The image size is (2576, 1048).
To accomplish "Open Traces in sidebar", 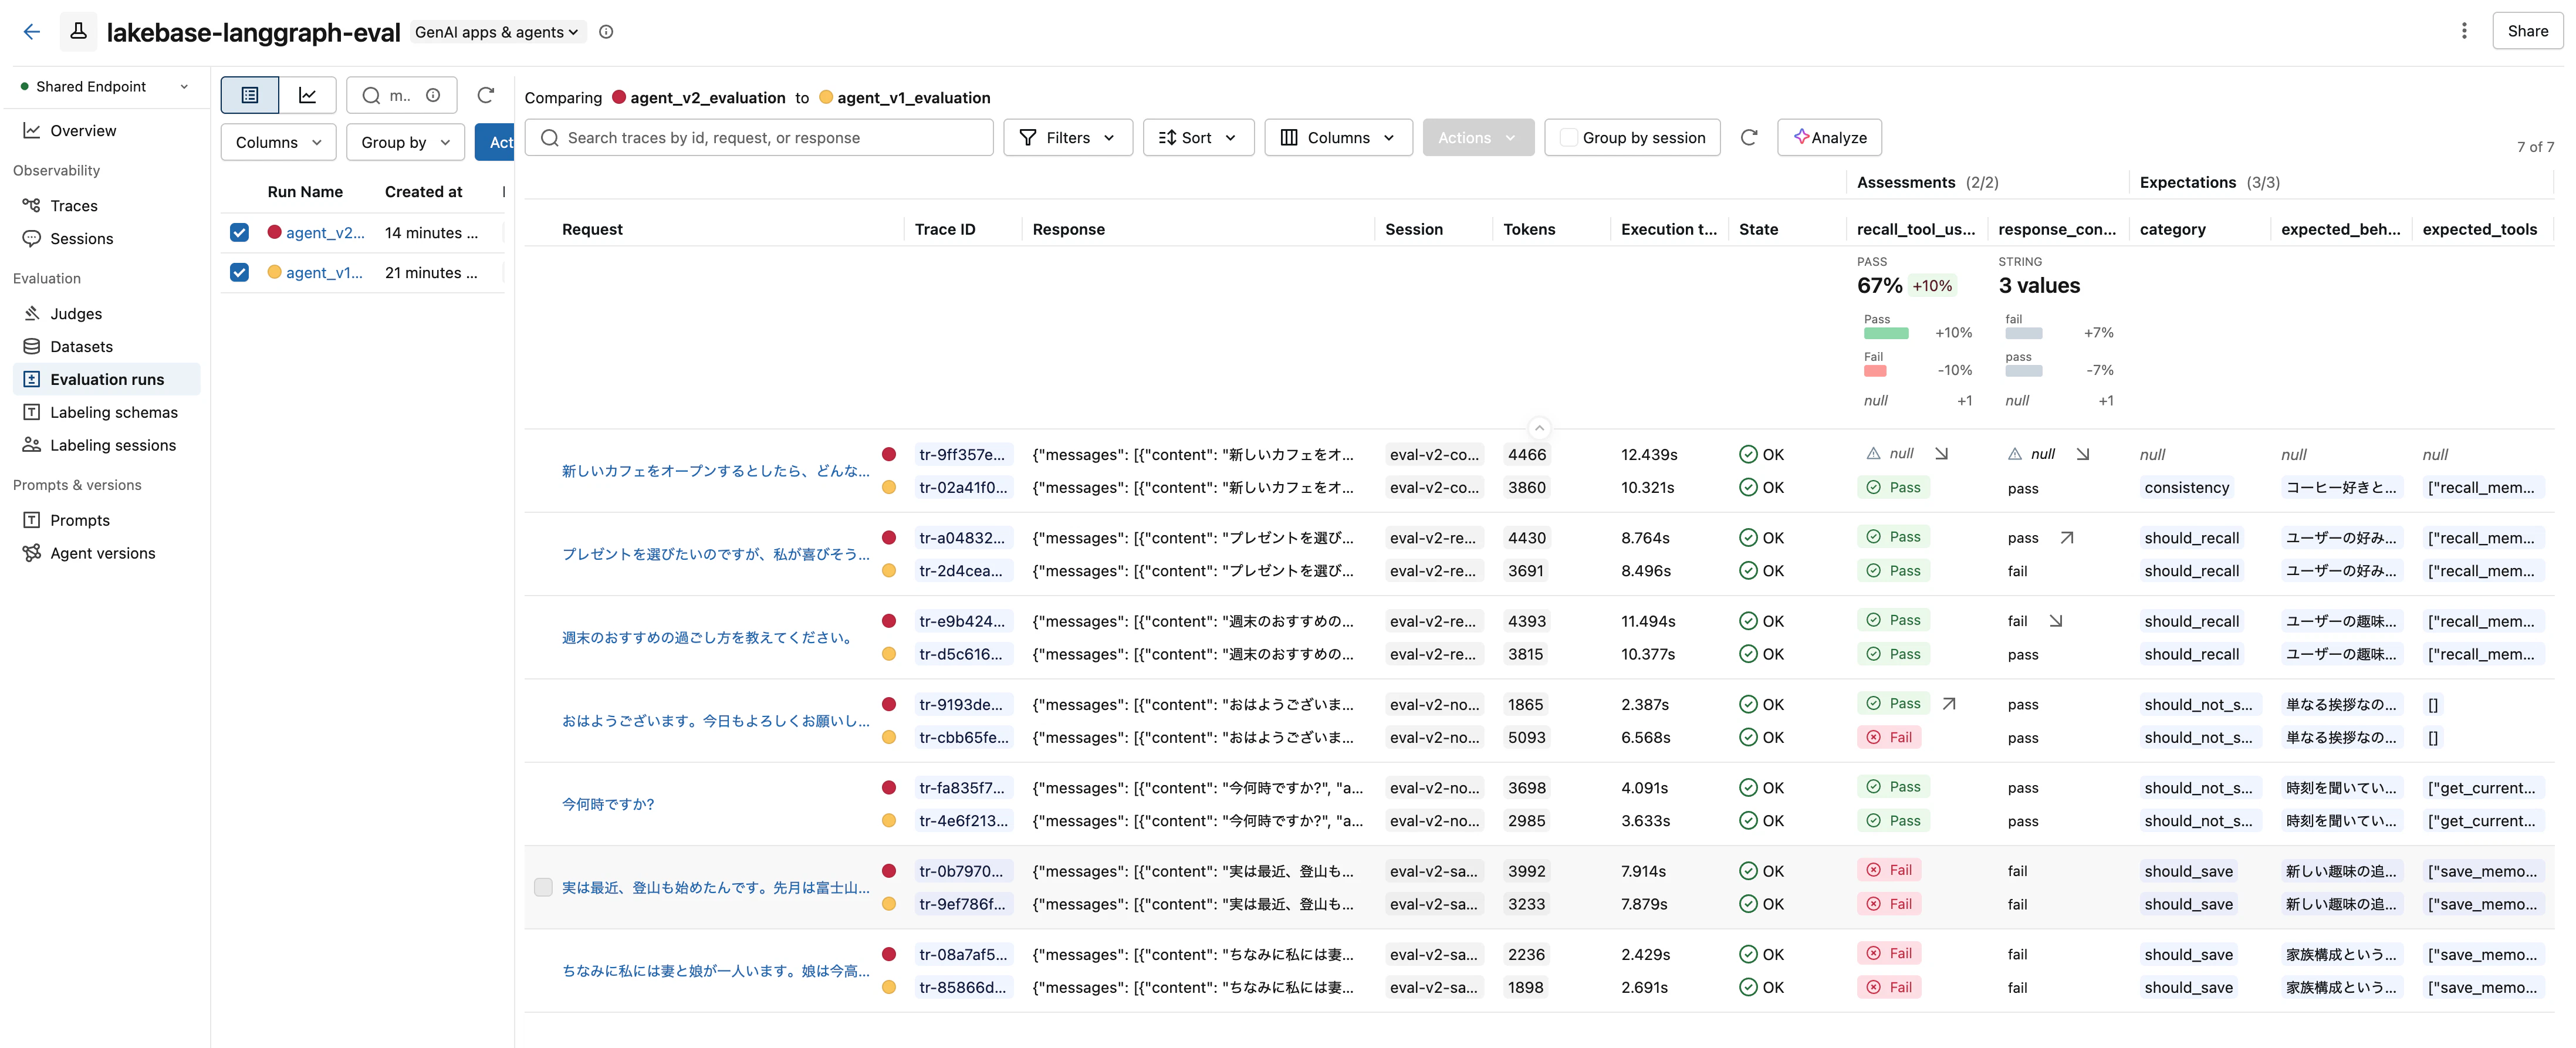I will pos(74,205).
